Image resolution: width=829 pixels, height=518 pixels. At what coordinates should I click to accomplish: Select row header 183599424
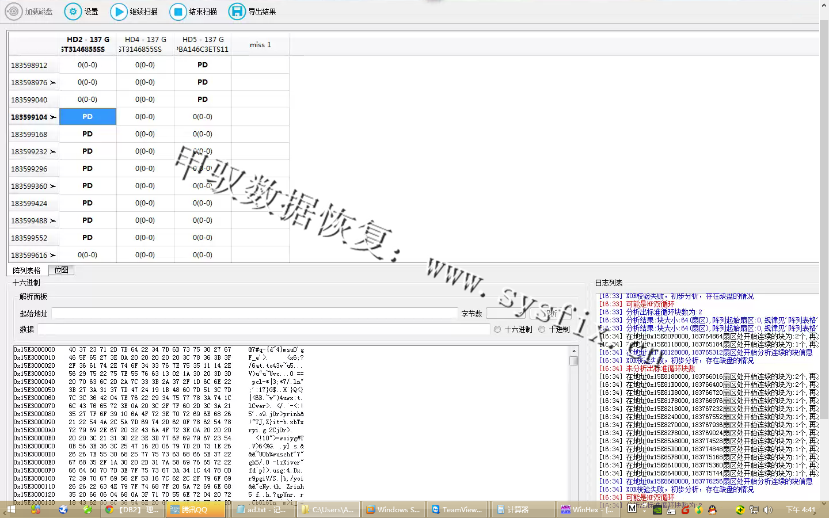click(x=33, y=203)
